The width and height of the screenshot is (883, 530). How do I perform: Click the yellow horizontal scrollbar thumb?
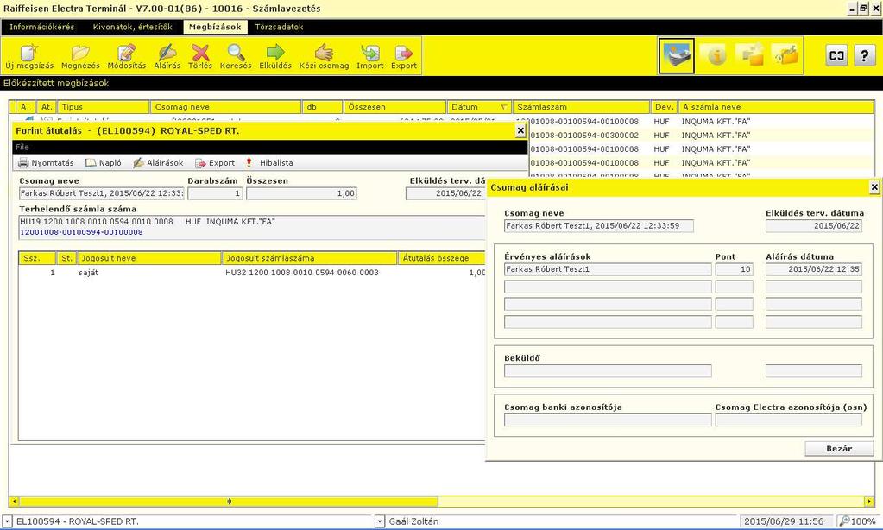click(x=229, y=502)
